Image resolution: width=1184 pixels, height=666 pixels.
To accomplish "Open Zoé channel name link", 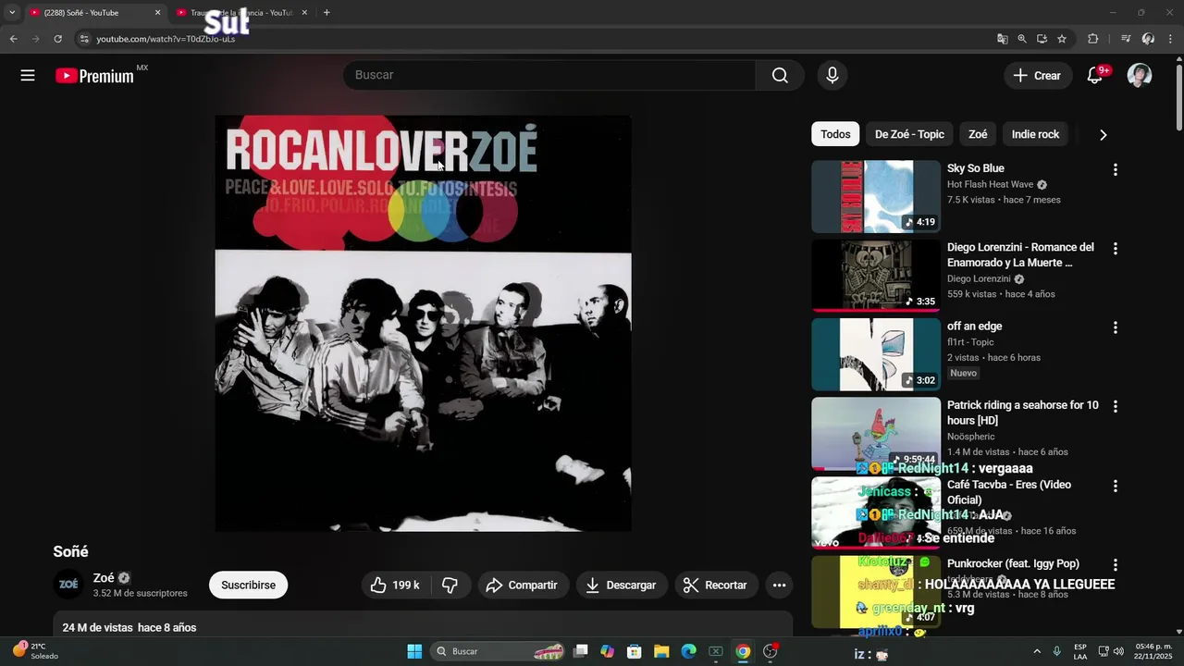I will coord(104,578).
